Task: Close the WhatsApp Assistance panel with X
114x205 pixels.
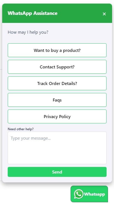Action: [x=104, y=14]
